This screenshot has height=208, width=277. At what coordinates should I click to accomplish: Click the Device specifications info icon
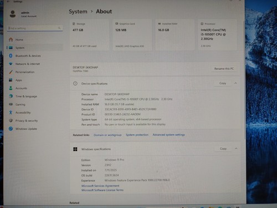click(75, 83)
